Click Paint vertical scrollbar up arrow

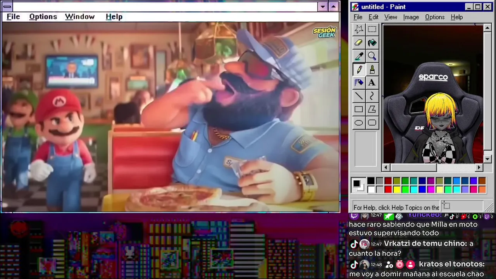pyautogui.click(x=488, y=28)
